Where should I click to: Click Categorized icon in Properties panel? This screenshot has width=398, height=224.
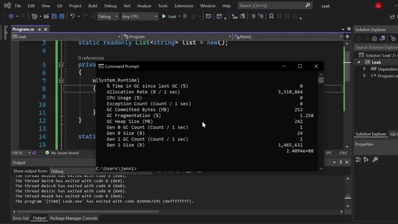click(x=358, y=159)
